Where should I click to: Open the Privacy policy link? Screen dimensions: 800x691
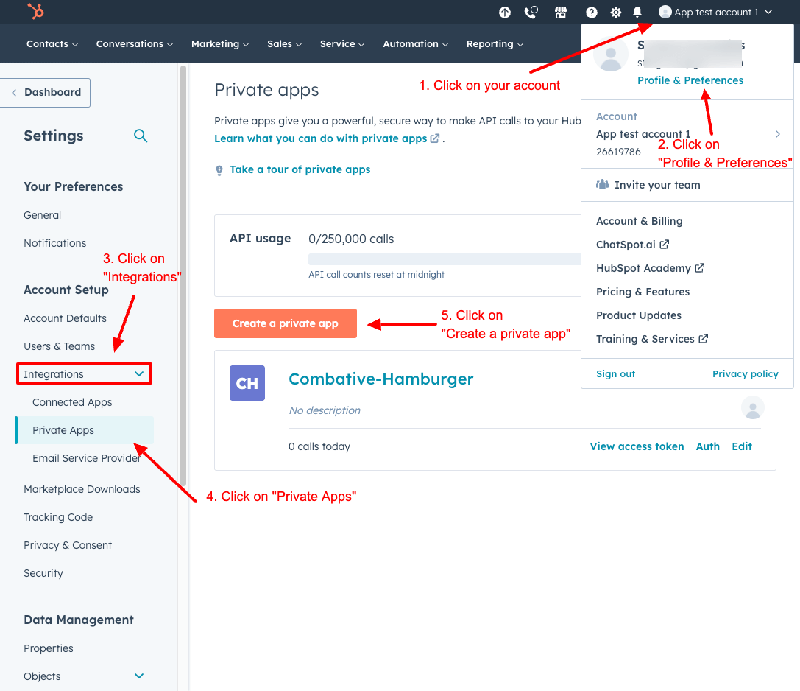click(x=746, y=373)
